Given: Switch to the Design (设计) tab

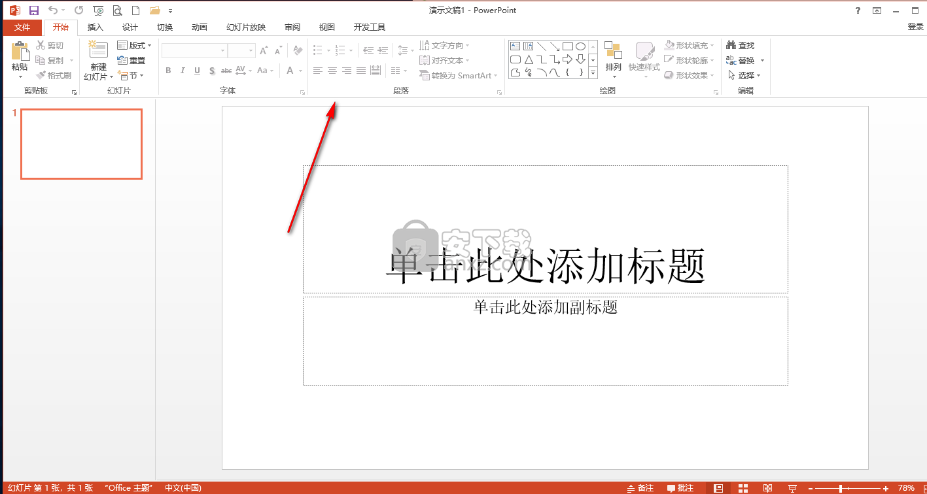Looking at the screenshot, I should 130,27.
